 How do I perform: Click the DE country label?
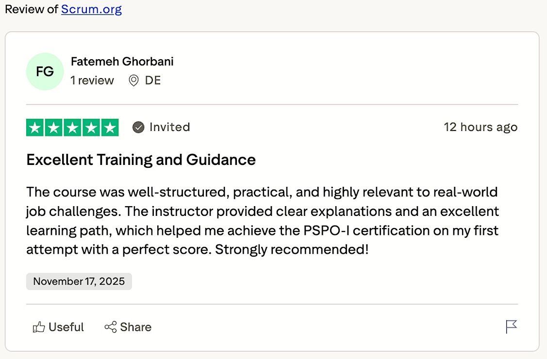coord(153,81)
